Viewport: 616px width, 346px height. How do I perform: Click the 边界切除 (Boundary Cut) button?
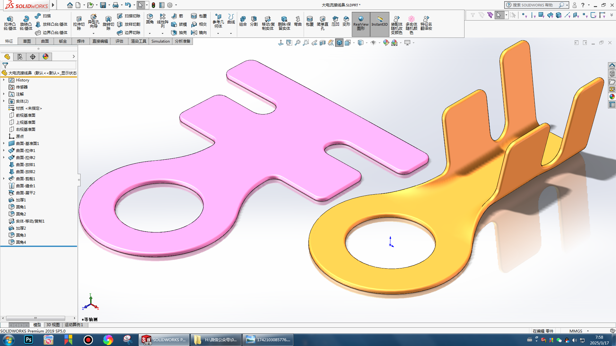click(129, 32)
